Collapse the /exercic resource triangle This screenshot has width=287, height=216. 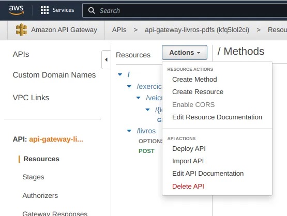coord(129,86)
